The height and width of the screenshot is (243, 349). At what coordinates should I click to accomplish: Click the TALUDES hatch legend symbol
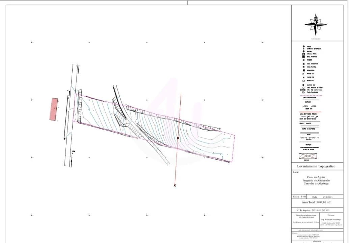[x=308, y=138]
